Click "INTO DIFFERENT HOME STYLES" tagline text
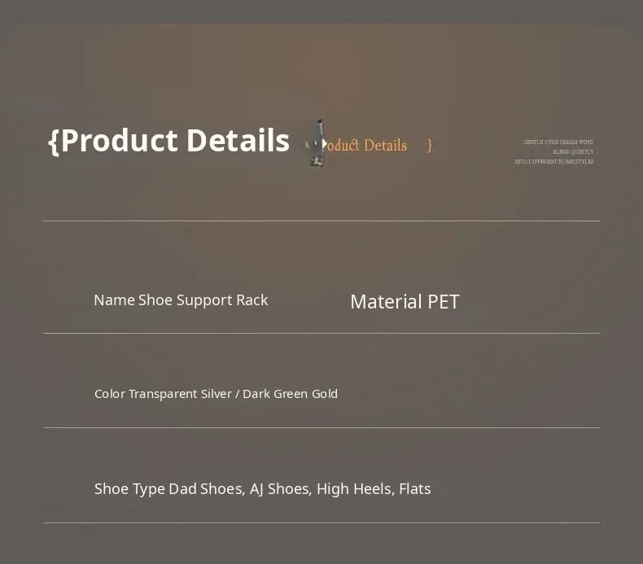 point(553,162)
